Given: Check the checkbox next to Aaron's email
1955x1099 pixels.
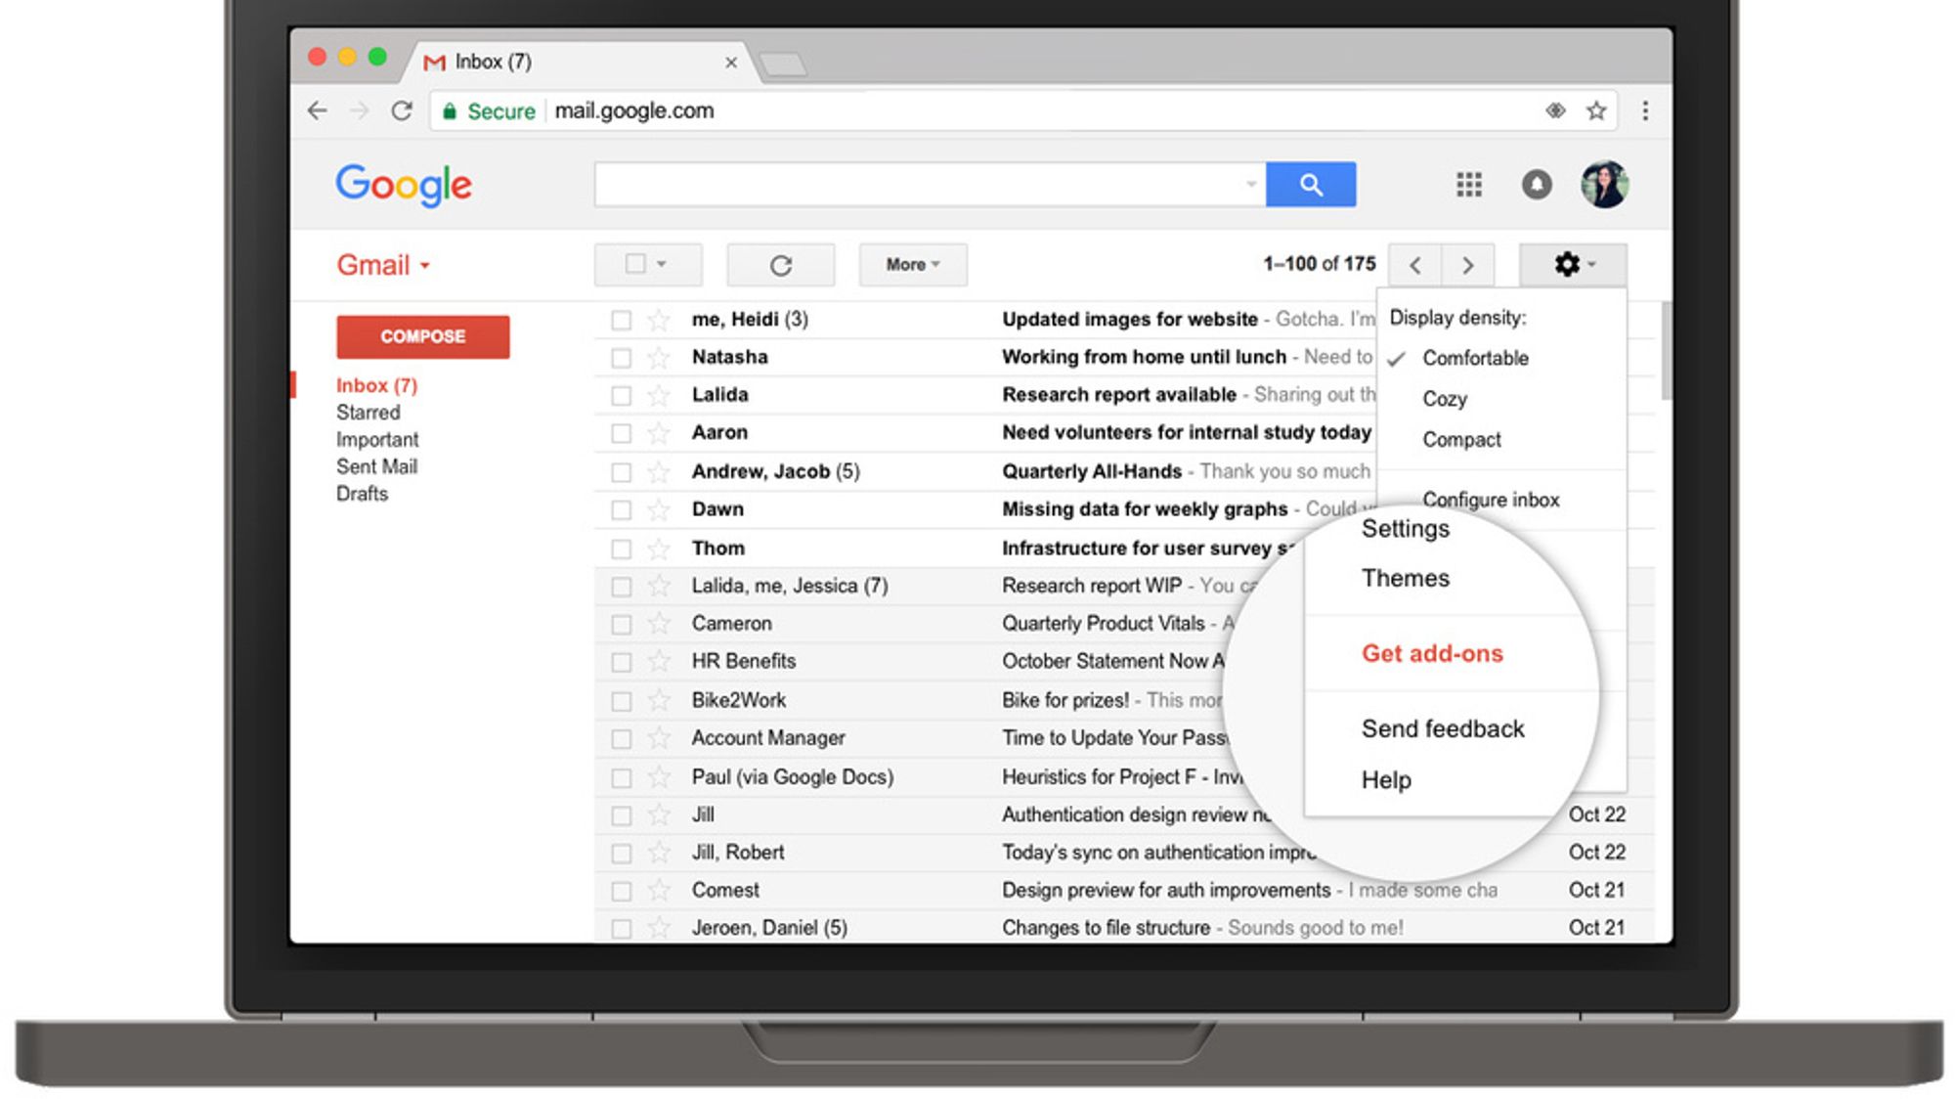Looking at the screenshot, I should tap(623, 431).
